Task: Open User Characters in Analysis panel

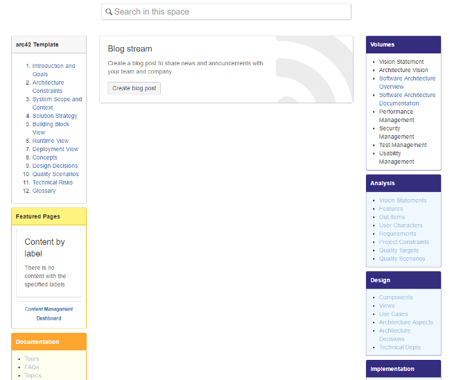Action: point(401,225)
